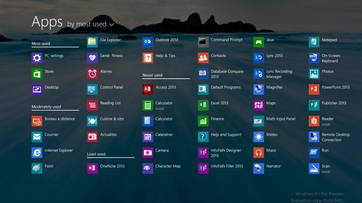The image size is (362, 203).
Task: Open the sort dropdown 'by most used'
Action: (x=90, y=24)
